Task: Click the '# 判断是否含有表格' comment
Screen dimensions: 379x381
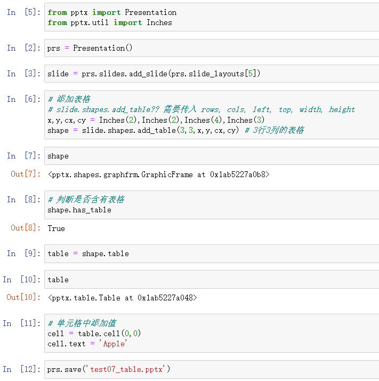Action: pyautogui.click(x=86, y=200)
